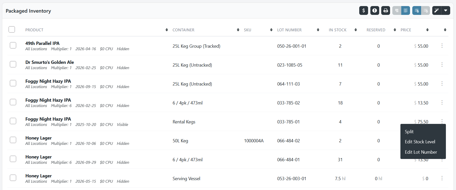Print the packaged inventory list
Screen dimensions: 456x190
(386, 11)
